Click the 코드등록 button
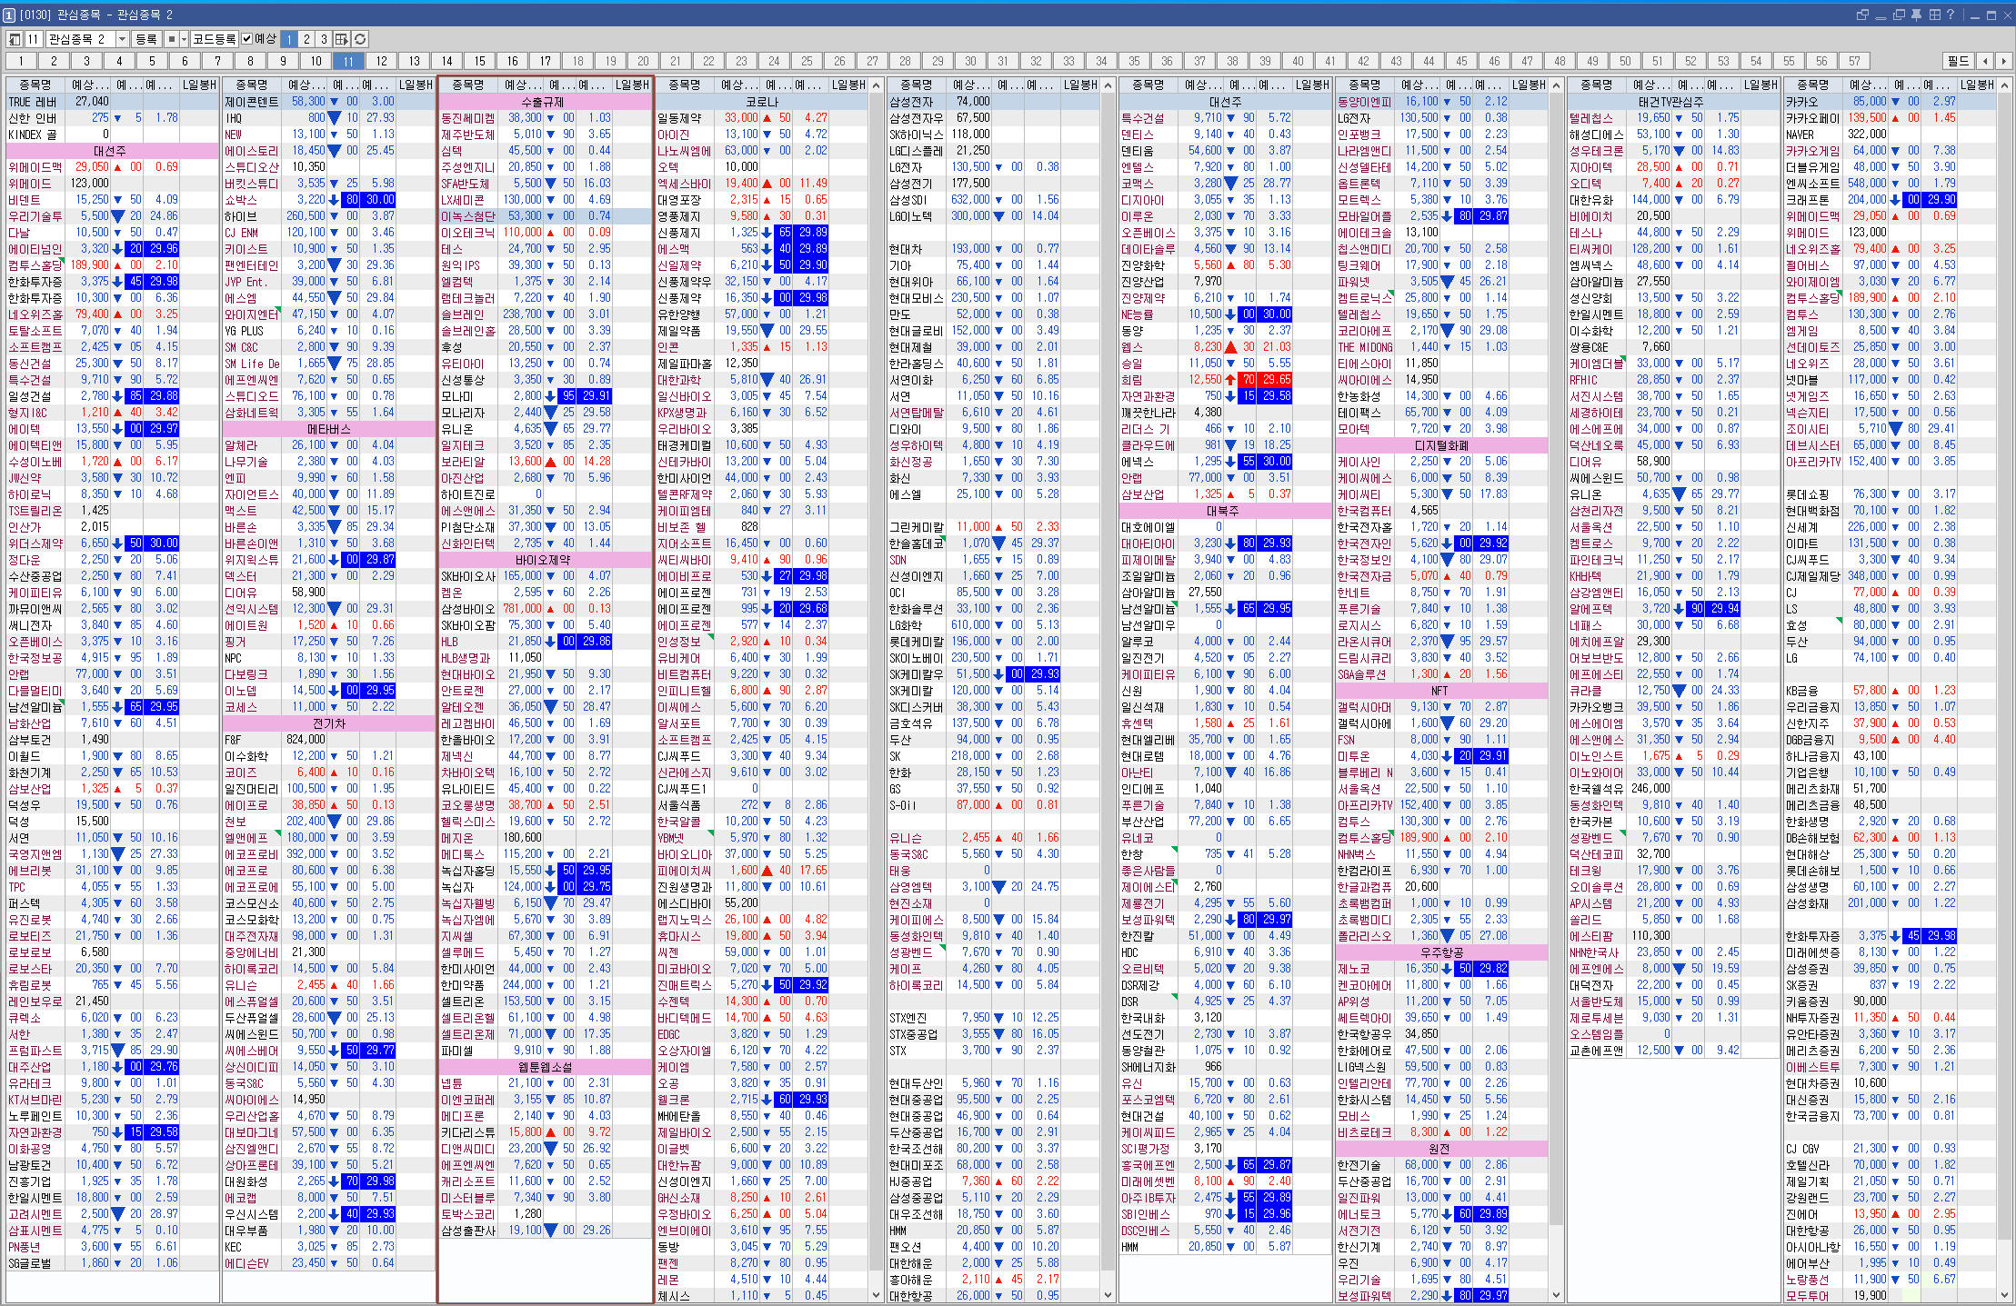 pos(214,39)
